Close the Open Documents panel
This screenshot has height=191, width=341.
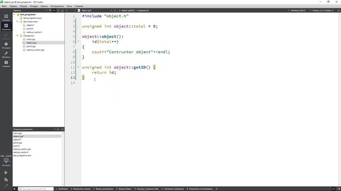pos(62,129)
